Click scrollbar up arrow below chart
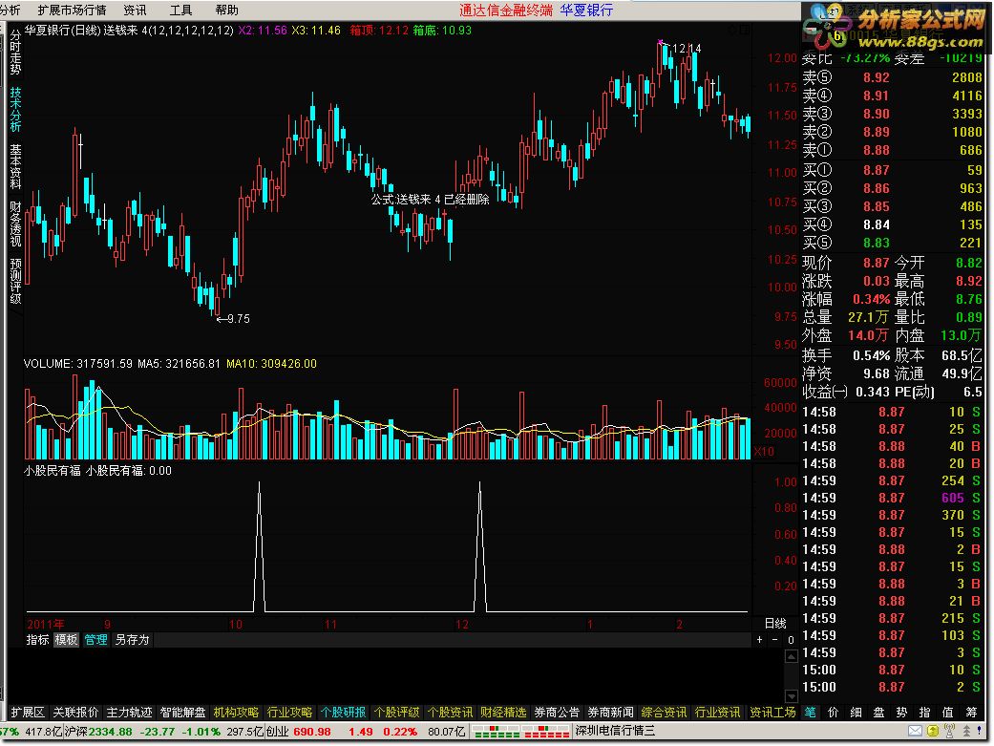This screenshot has height=746, width=994. [x=792, y=656]
